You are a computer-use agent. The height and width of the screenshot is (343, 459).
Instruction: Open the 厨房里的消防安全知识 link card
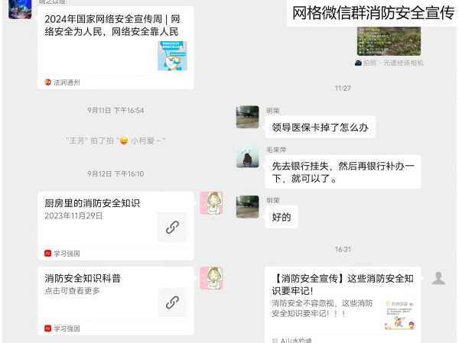pyautogui.click(x=116, y=226)
